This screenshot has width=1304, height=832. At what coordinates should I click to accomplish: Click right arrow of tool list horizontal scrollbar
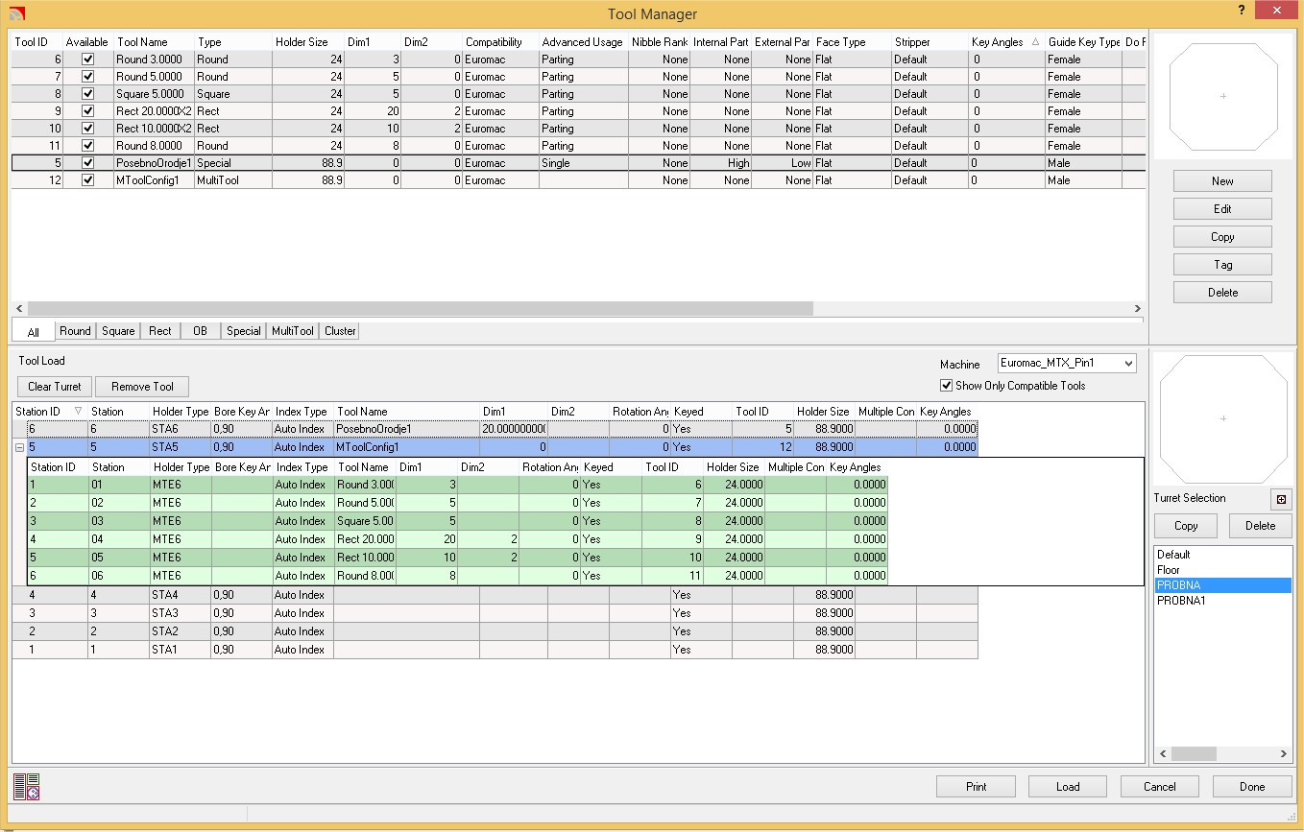pos(1138,309)
